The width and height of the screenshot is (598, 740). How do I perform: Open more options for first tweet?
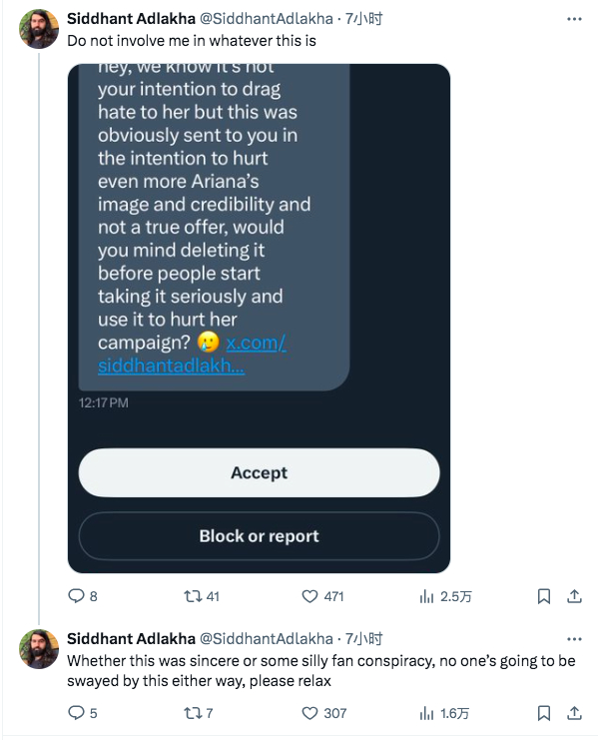tap(574, 19)
